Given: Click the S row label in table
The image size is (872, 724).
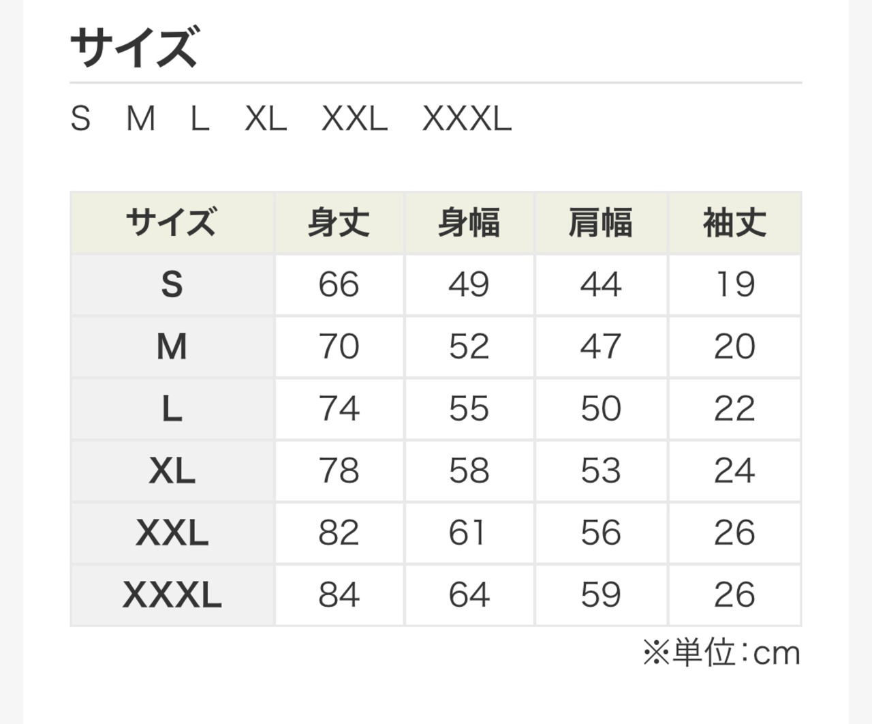Looking at the screenshot, I should pos(172,284).
